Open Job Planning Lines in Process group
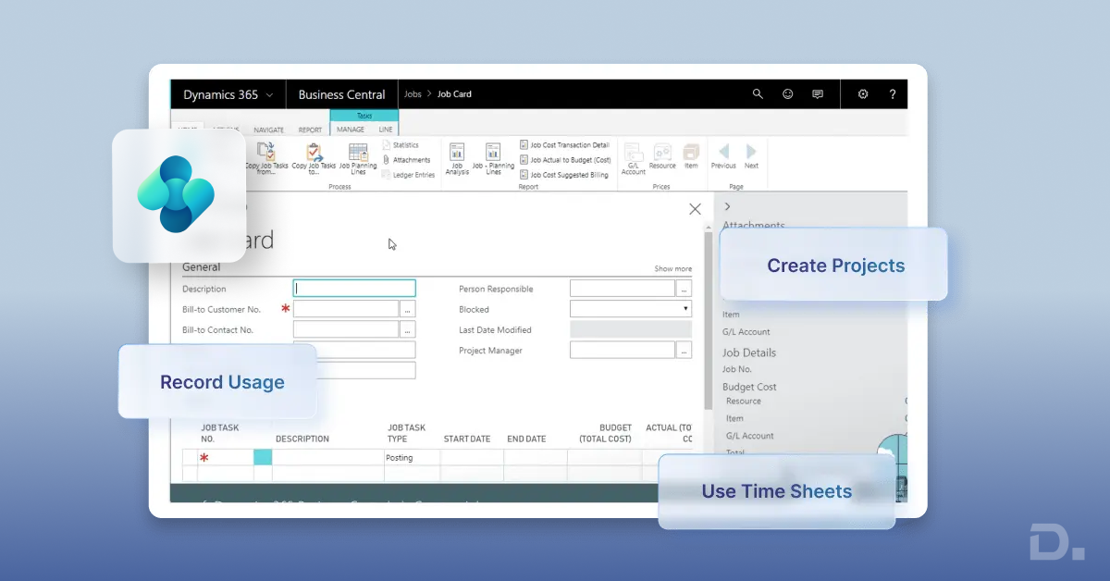This screenshot has width=1110, height=581. (358, 158)
